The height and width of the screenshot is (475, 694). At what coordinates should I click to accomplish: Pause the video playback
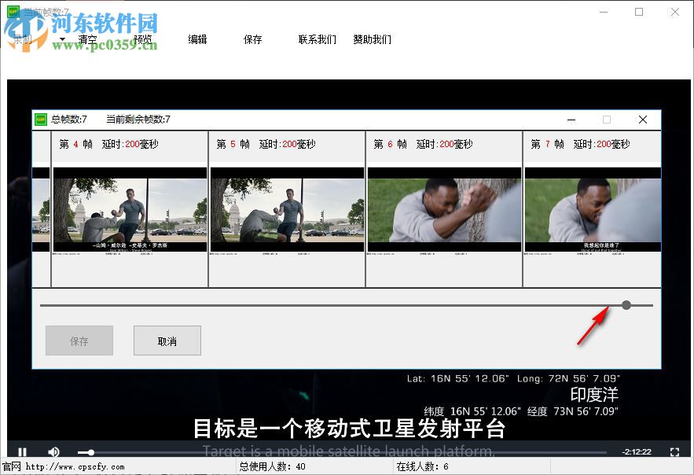(x=23, y=451)
